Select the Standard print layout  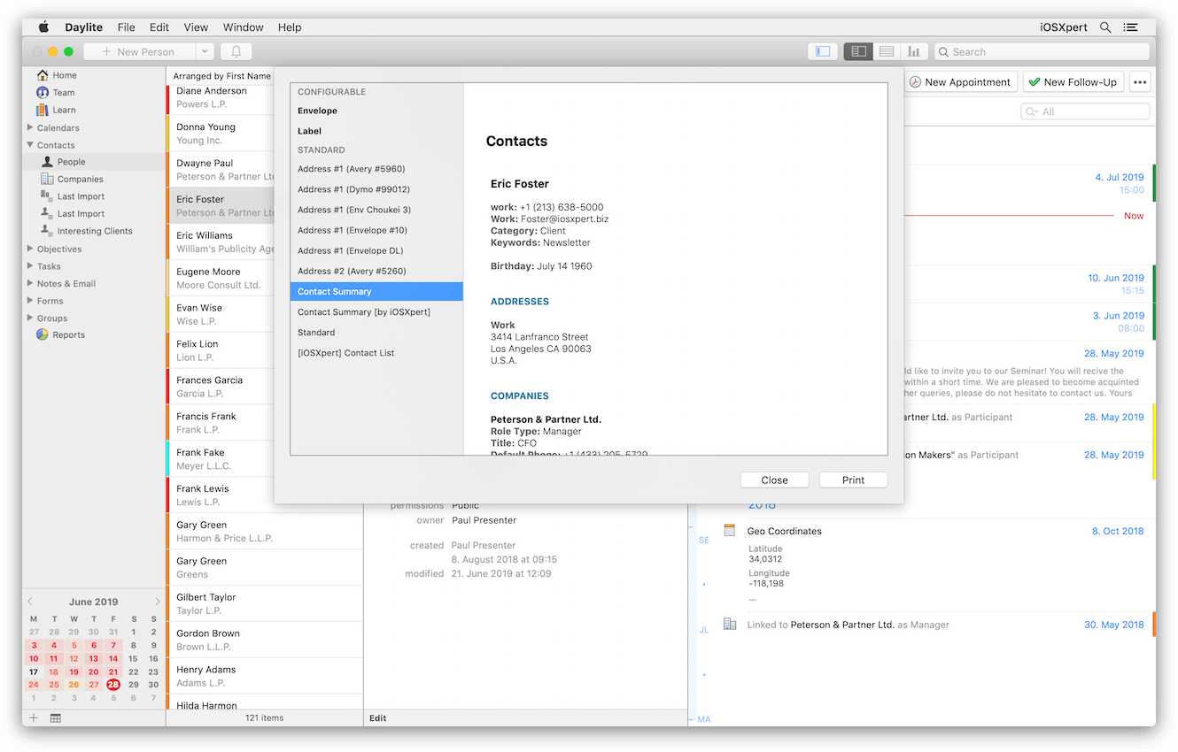376,333
